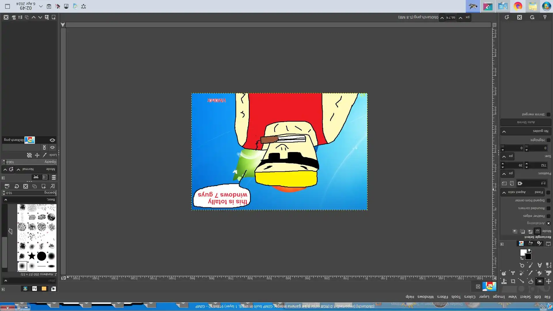Select the Text tool
This screenshot has height=311, width=553.
(x=540, y=265)
